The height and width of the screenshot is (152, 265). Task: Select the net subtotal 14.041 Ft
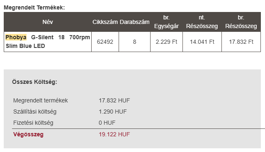pyautogui.click(x=202, y=42)
